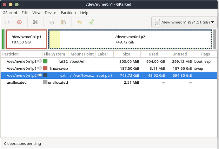Select the /dev/nvme0n1p1 partition row
Image resolution: width=219 pixels, height=149 pixels.
[109, 68]
